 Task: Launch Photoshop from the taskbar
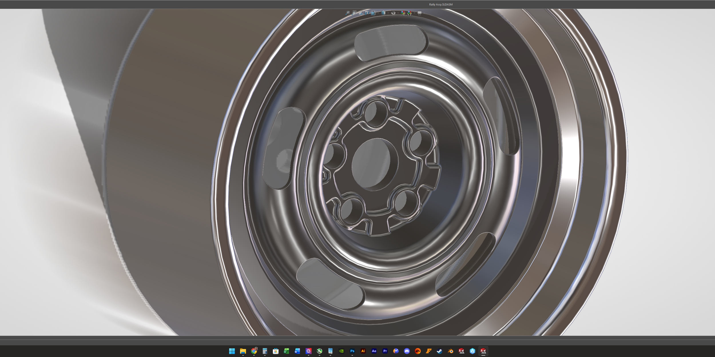click(352, 351)
